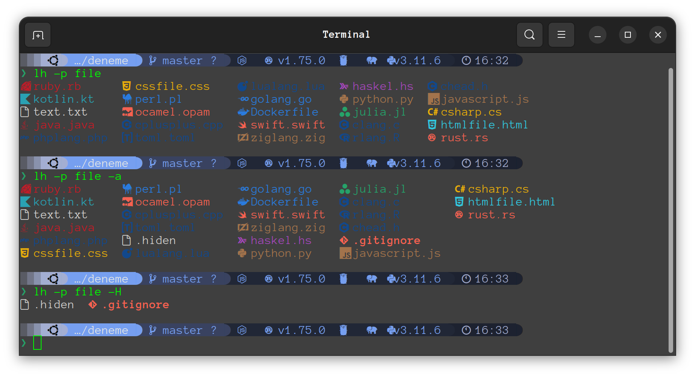Click the Kotlin icon beside kotlin.kt in first listing
This screenshot has height=377, width=695.
click(x=25, y=99)
